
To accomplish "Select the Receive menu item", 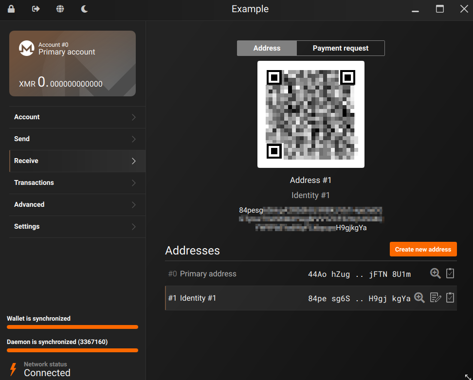I will point(77,161).
